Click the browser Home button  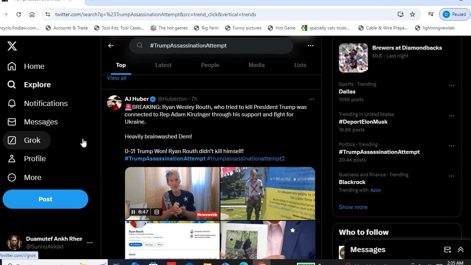pos(32,14)
